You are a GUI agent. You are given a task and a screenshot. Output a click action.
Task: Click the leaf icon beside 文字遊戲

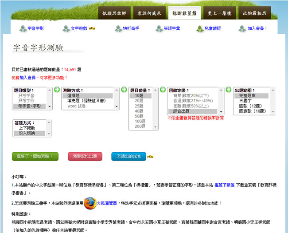pyautogui.click(x=66, y=28)
